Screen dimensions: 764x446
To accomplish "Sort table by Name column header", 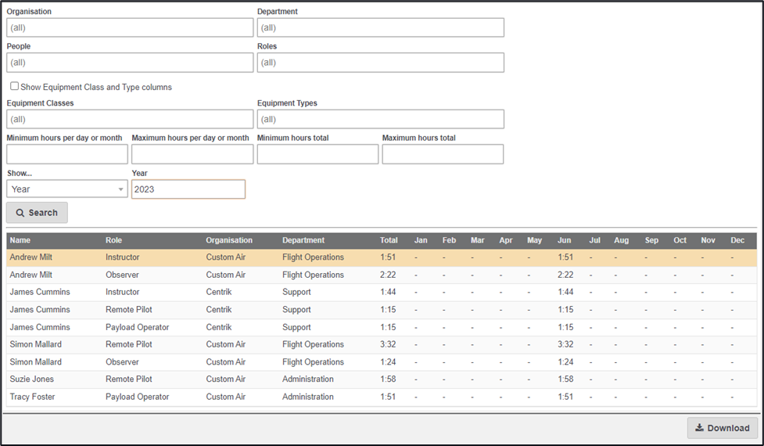I will pyautogui.click(x=20, y=240).
